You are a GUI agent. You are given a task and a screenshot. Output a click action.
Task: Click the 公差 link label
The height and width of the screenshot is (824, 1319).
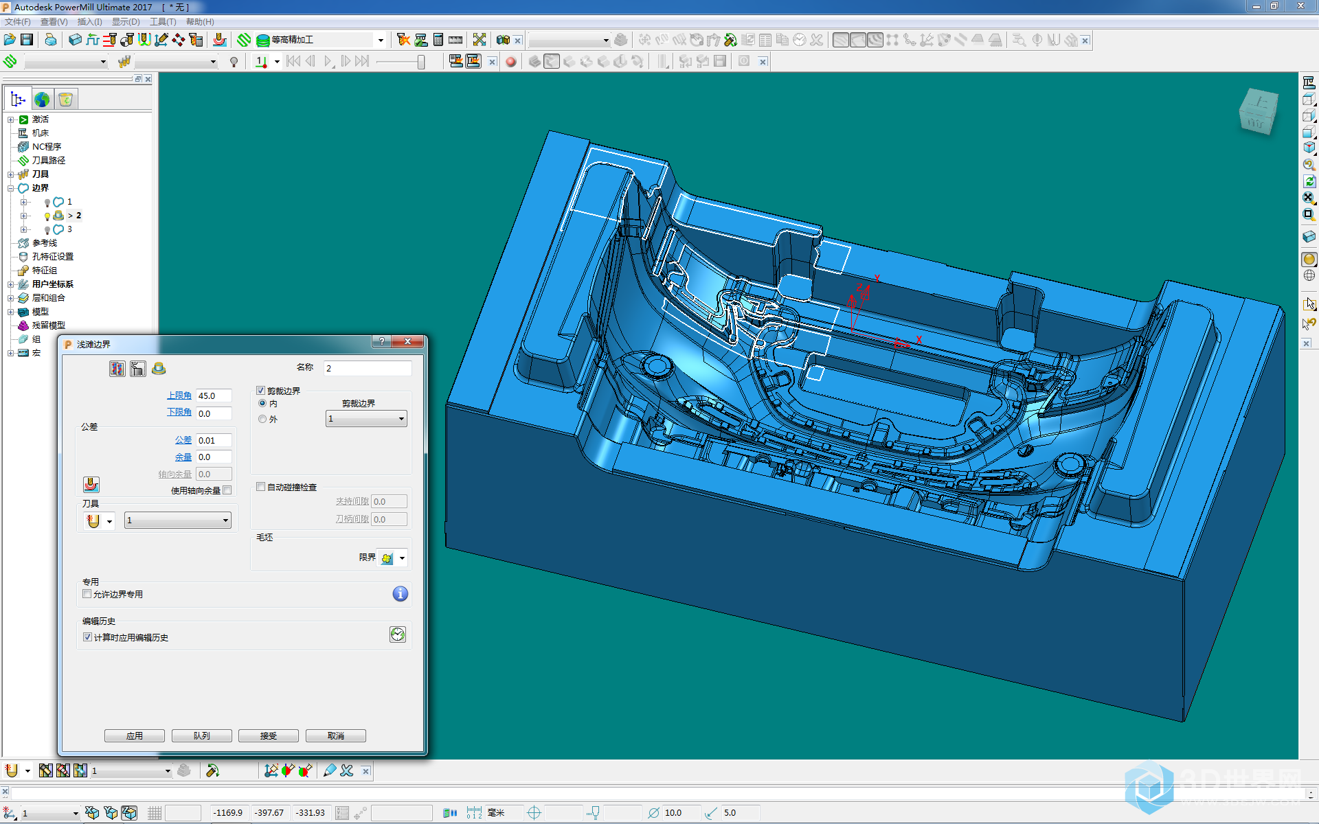pyautogui.click(x=183, y=440)
